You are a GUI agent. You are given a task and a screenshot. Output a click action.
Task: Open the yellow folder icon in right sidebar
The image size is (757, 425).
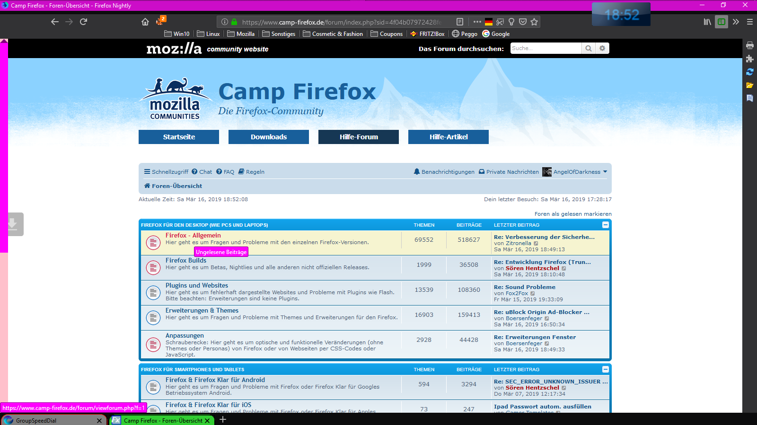750,85
